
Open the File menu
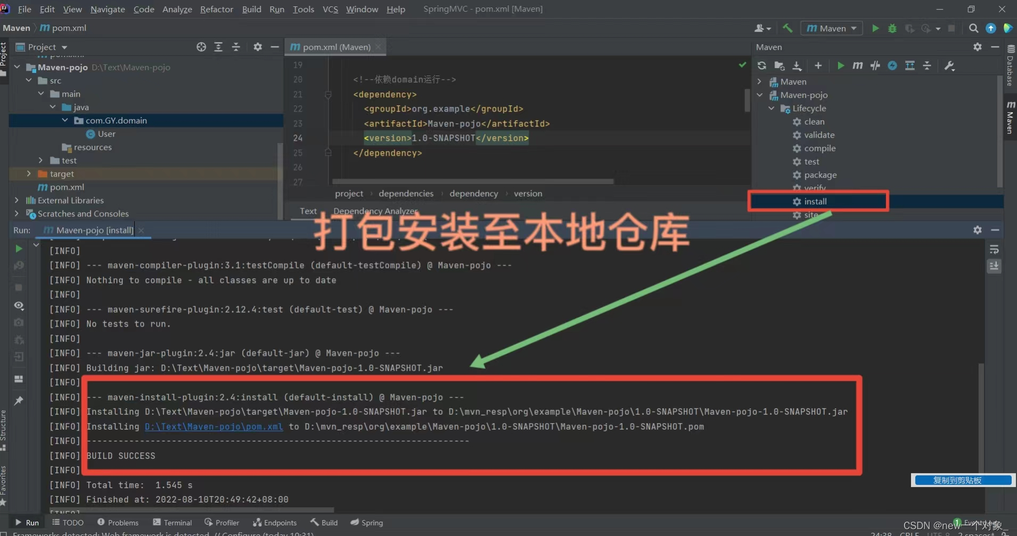click(x=24, y=9)
